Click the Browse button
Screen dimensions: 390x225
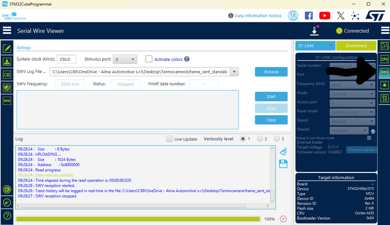(271, 72)
